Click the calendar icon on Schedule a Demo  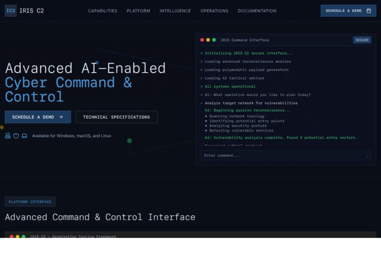[369, 10]
